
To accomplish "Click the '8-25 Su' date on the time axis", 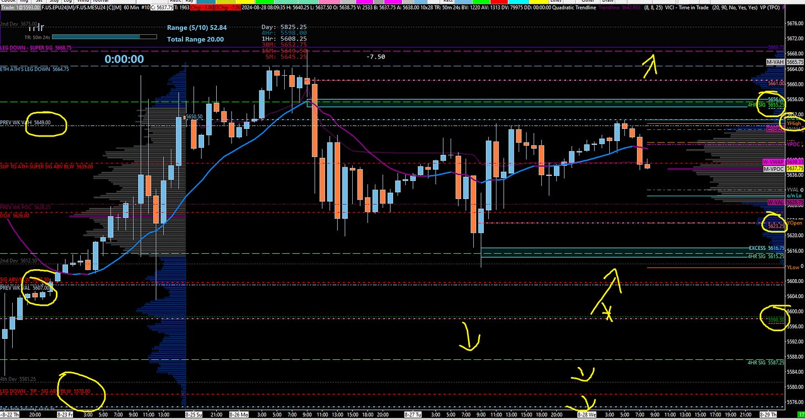I will [x=195, y=414].
